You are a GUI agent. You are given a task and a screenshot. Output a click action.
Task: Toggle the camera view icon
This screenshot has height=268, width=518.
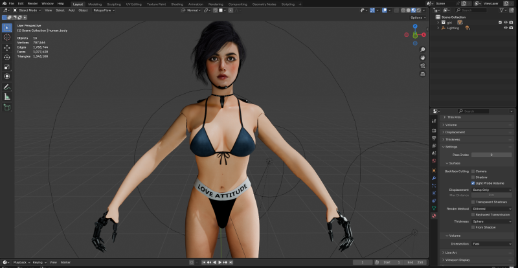[422, 65]
